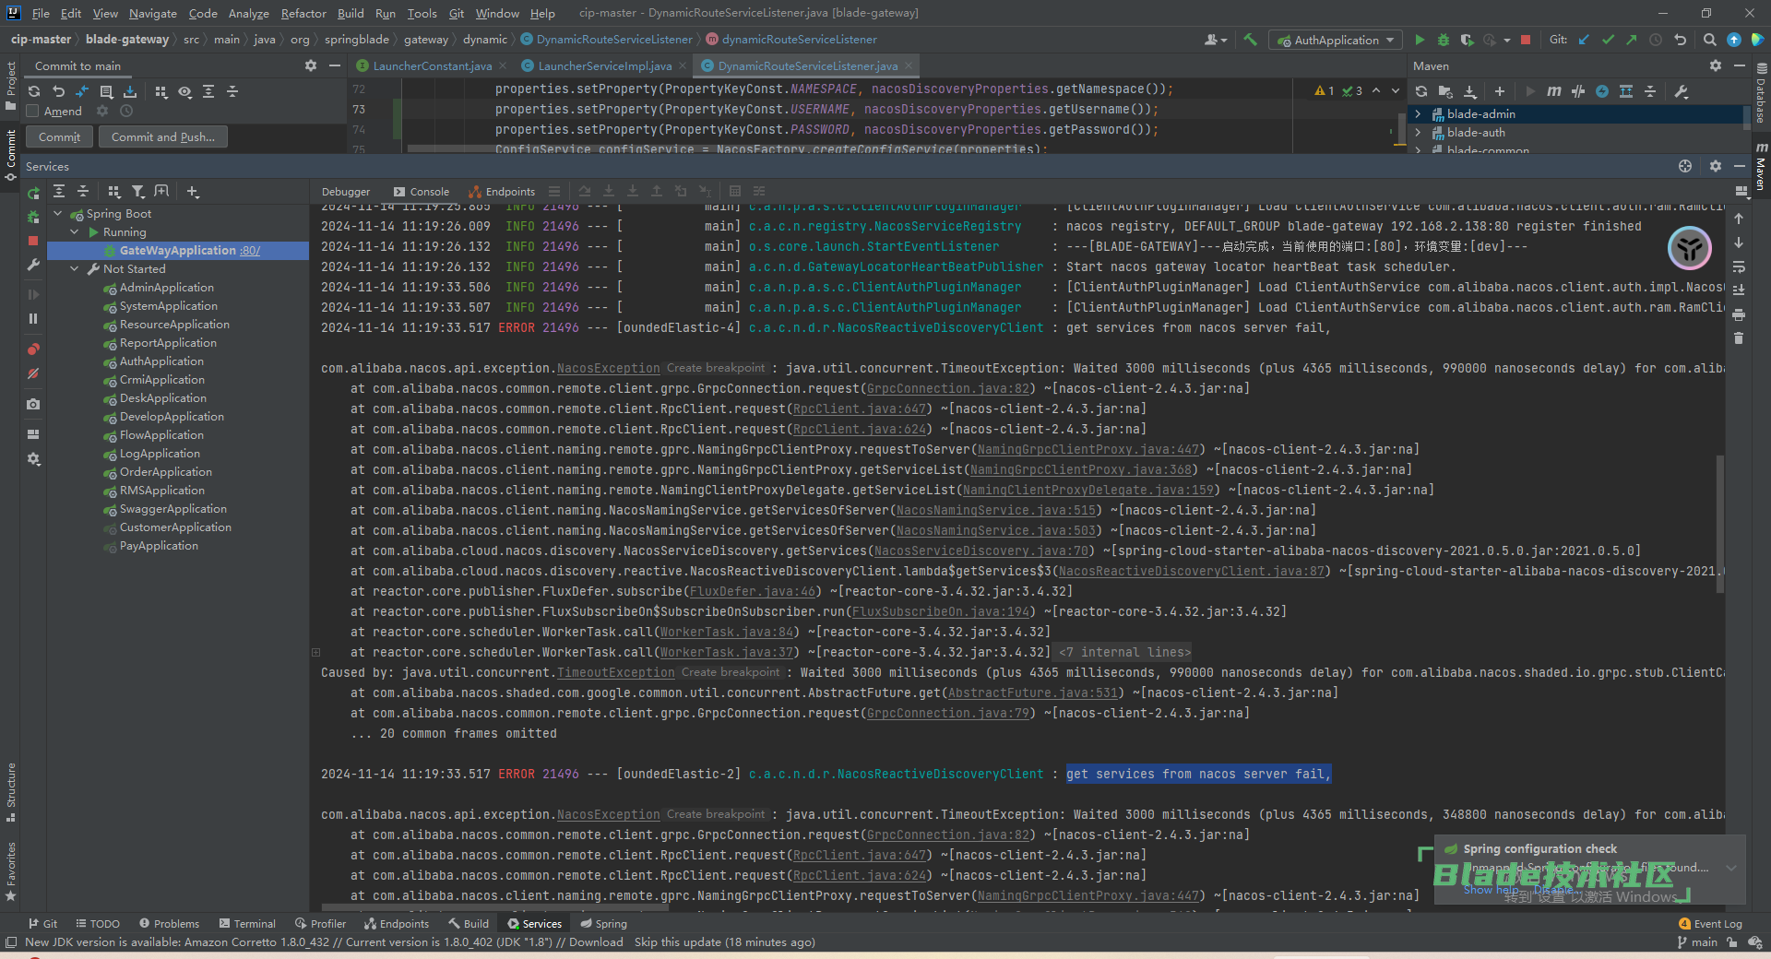Viewport: 1771px width, 959px height.
Task: Open Search Everywhere magnifier icon
Action: tap(1709, 40)
